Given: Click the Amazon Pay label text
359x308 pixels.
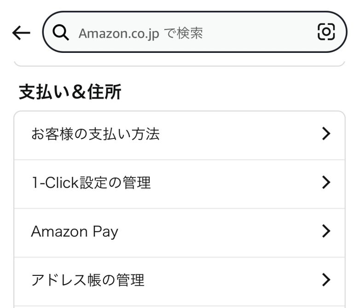Looking at the screenshot, I should click(75, 232).
